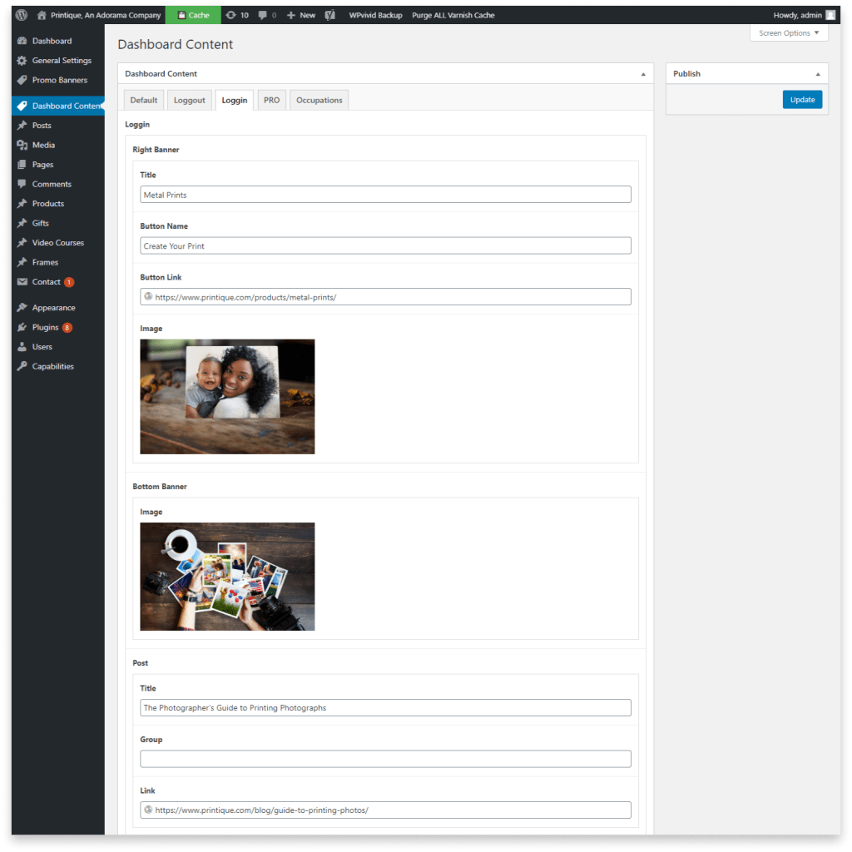The height and width of the screenshot is (852, 852).
Task: Open the Contact envelope icon showing 1 notification
Action: coord(21,281)
